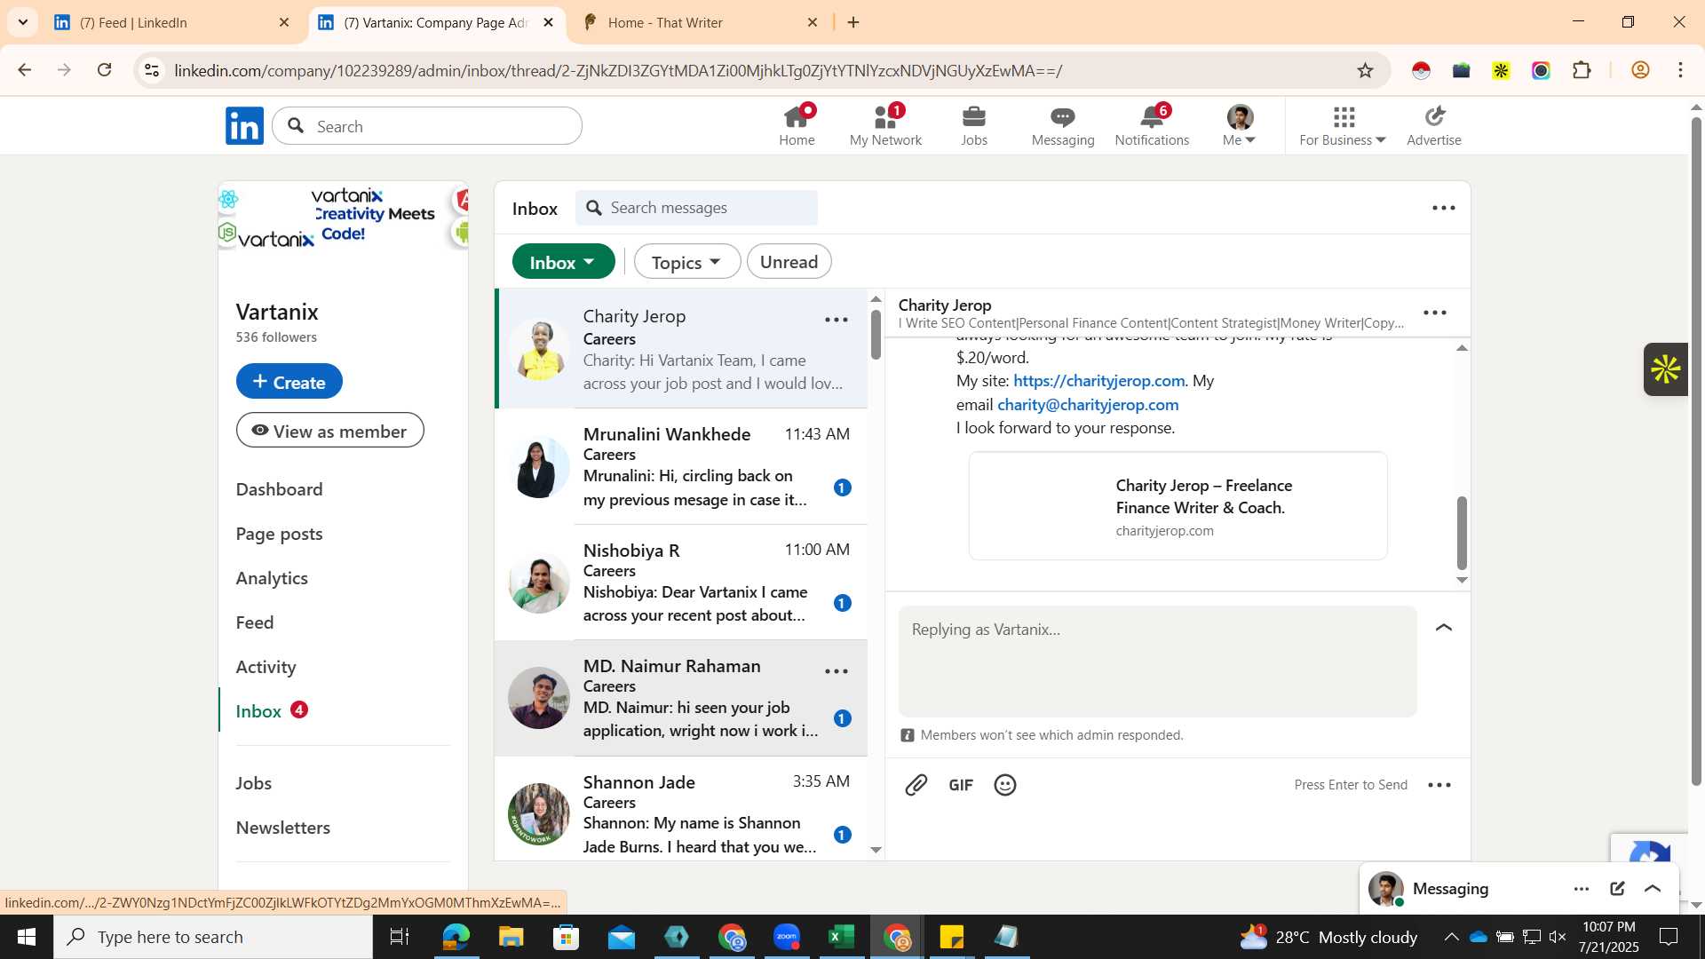This screenshot has width=1705, height=959.
Task: Attach a file with the paperclip icon
Action: [x=916, y=785]
